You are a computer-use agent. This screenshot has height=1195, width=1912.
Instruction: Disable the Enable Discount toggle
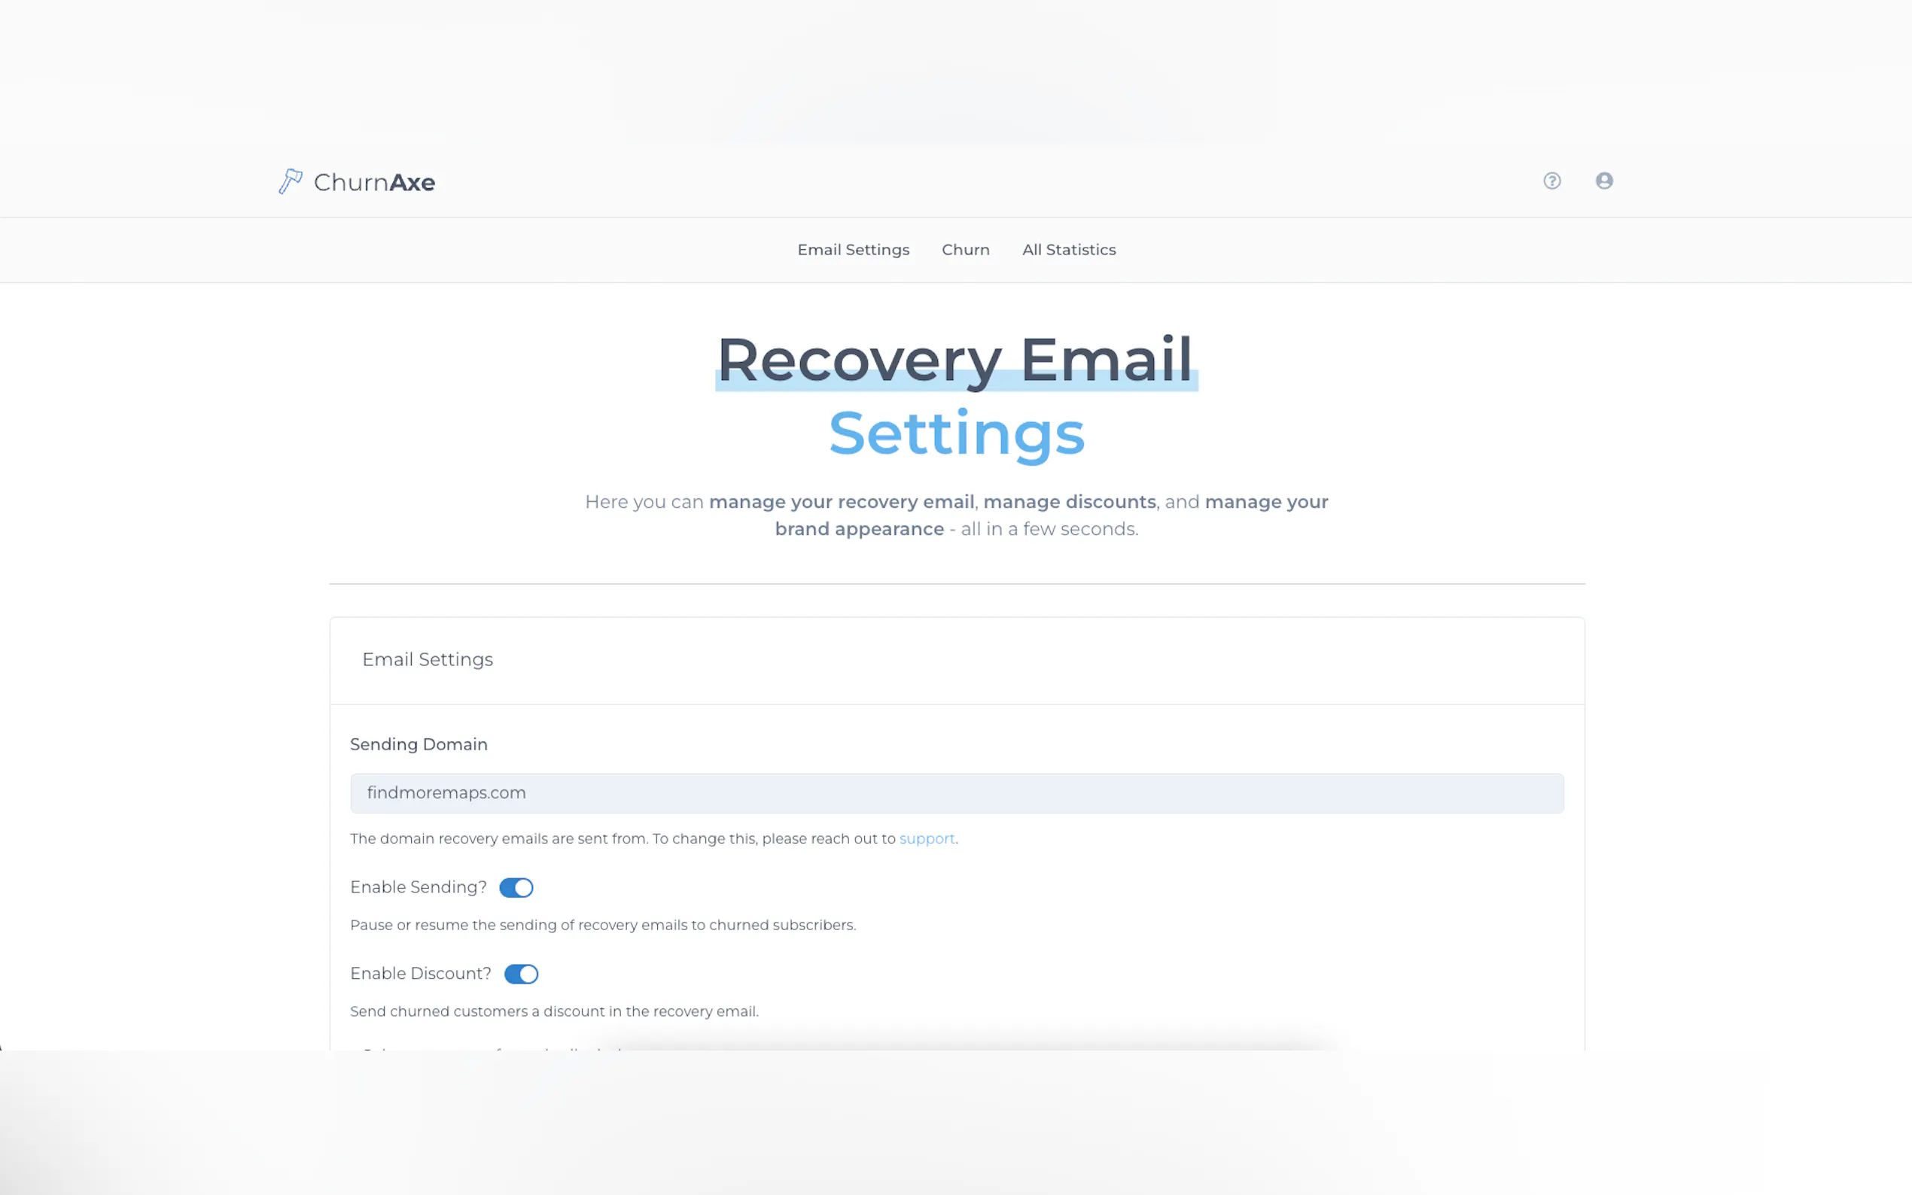tap(521, 974)
